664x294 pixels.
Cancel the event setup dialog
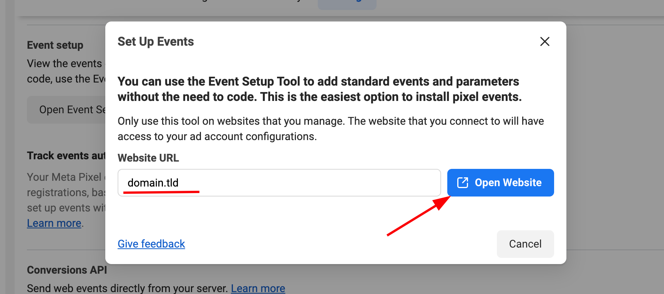click(525, 244)
